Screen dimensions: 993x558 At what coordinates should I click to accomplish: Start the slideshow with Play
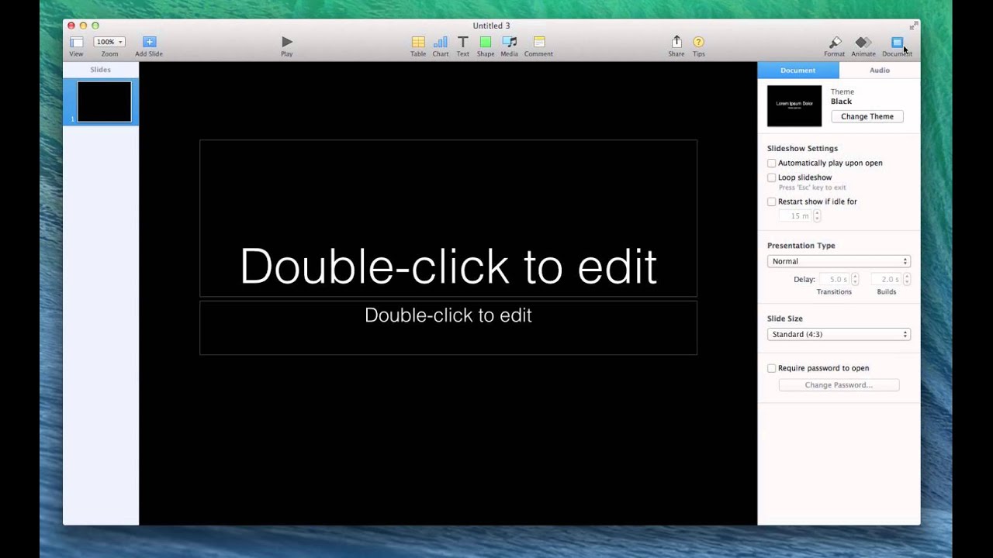pos(287,42)
